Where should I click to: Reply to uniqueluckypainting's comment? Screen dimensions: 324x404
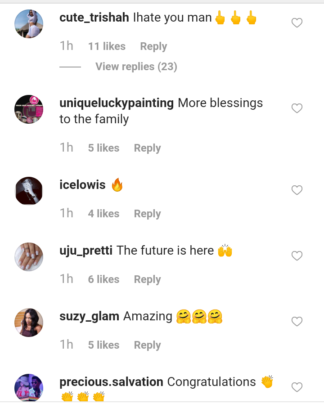click(147, 148)
